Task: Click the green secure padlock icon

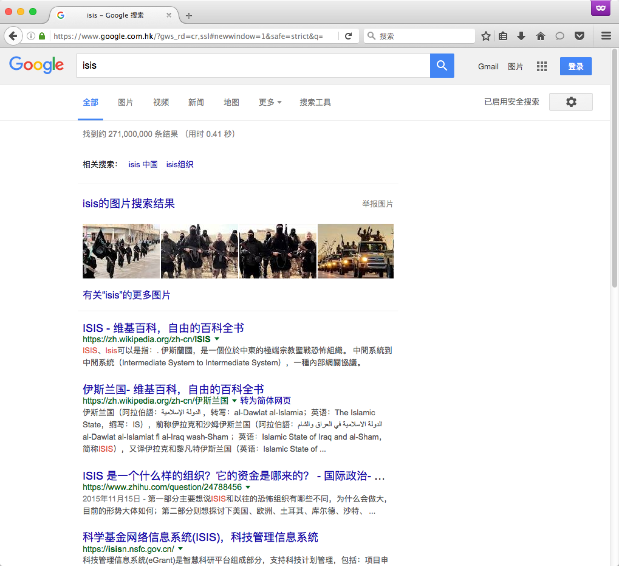Action: 42,36
